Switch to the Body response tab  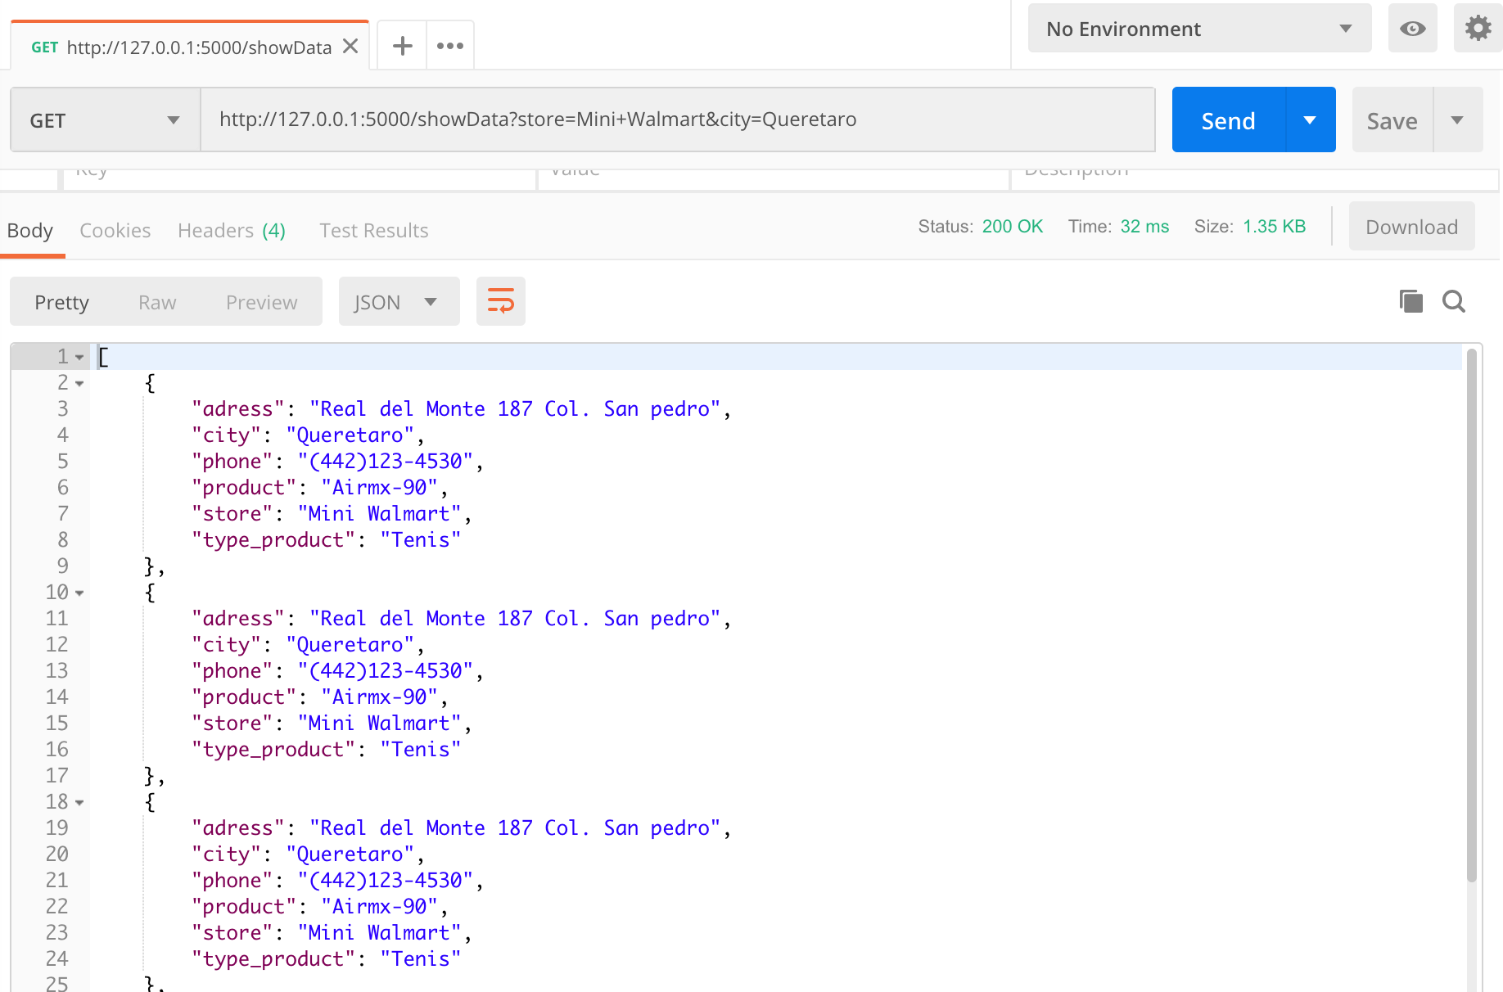30,231
